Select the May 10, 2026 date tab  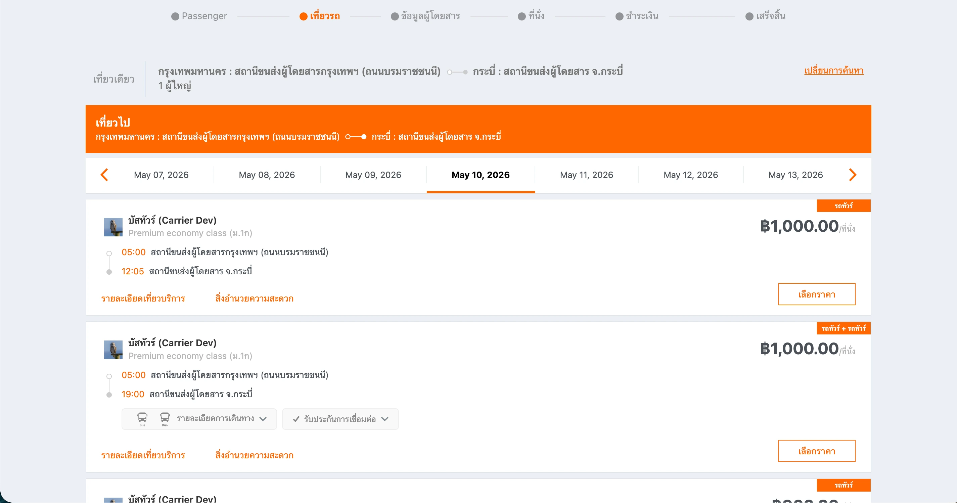[481, 175]
